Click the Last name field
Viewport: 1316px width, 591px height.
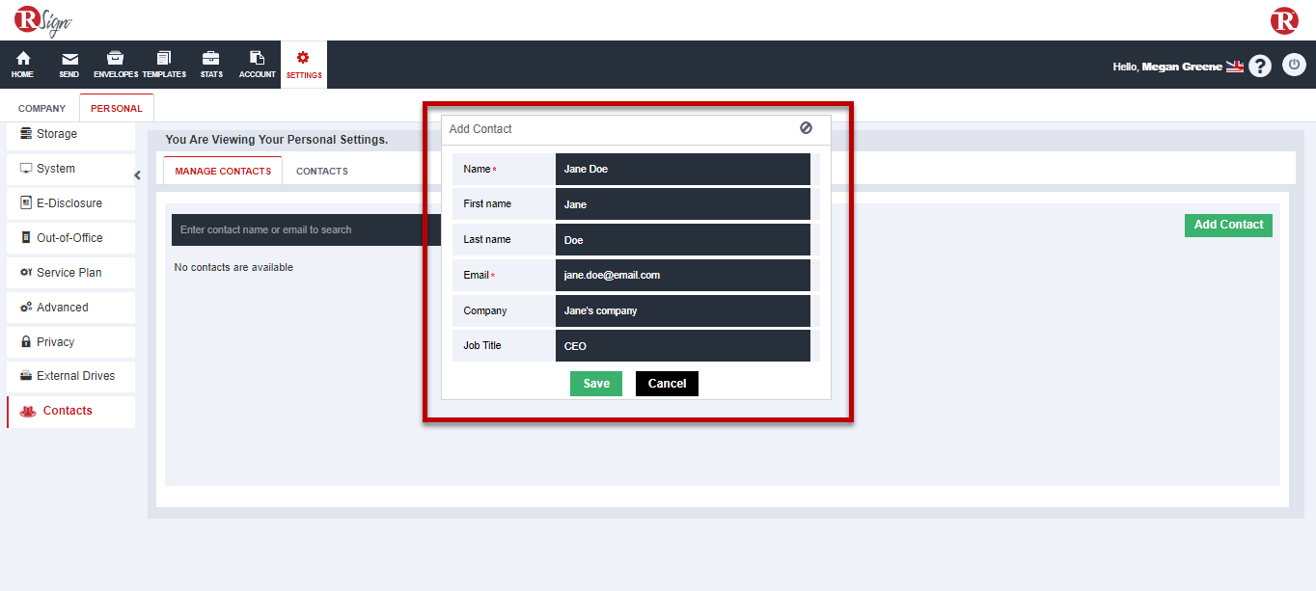[x=683, y=240]
